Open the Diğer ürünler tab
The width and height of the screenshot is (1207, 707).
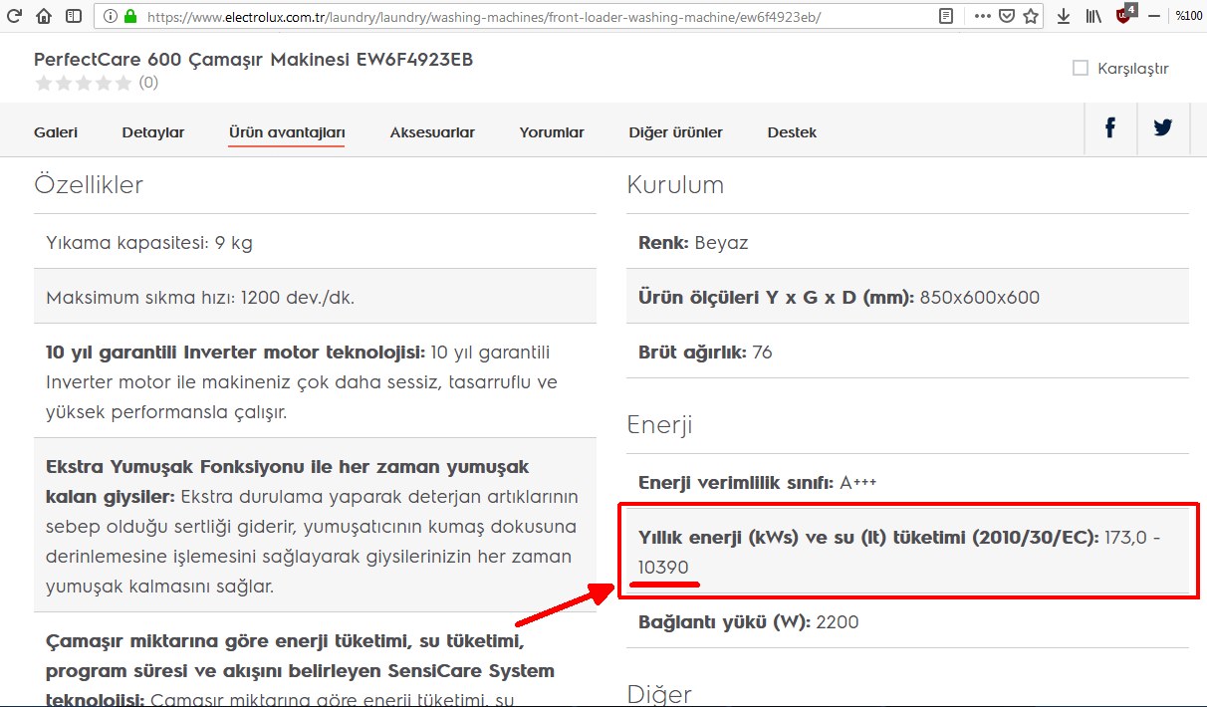click(x=676, y=132)
